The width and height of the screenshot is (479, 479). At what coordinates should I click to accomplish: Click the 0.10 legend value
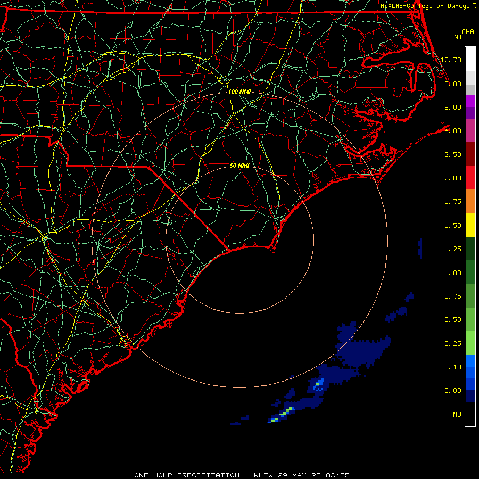[x=453, y=367]
